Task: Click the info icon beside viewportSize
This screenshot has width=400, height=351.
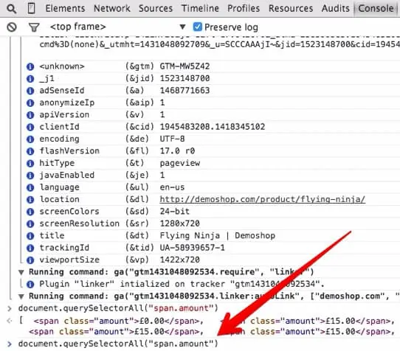Action: click(30, 260)
